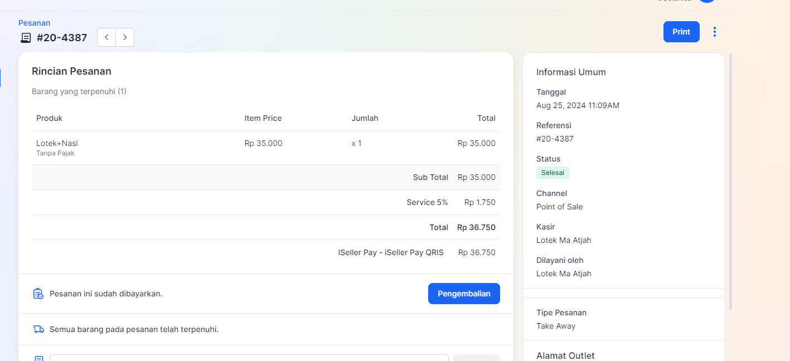
Task: Open the Pesanan breadcrumb link
Action: (x=35, y=23)
